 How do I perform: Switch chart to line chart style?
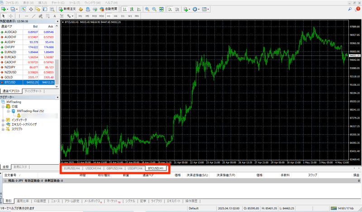point(139,9)
